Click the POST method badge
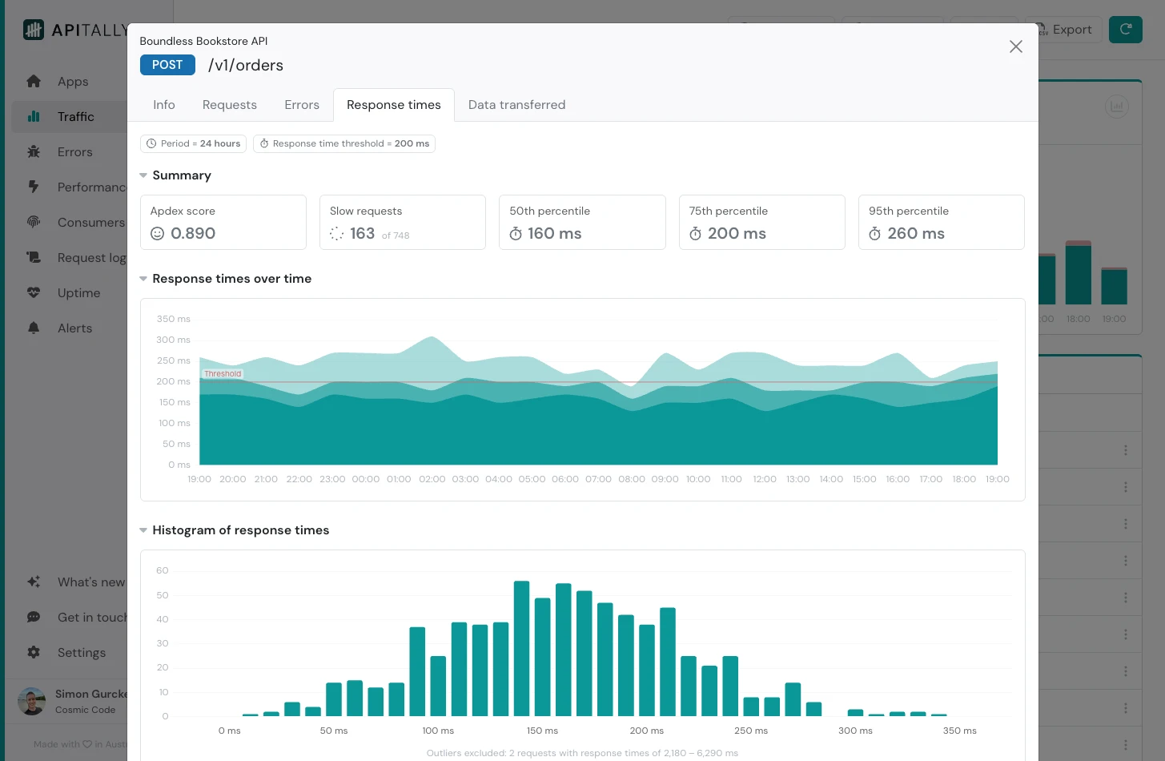1165x761 pixels. (167, 65)
